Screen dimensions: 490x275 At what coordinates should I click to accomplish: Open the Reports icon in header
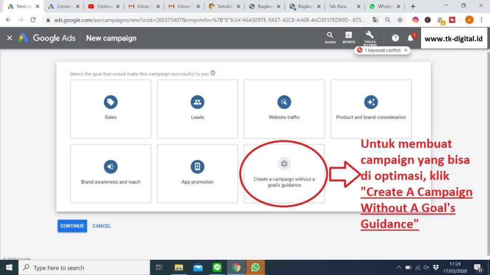(x=348, y=37)
